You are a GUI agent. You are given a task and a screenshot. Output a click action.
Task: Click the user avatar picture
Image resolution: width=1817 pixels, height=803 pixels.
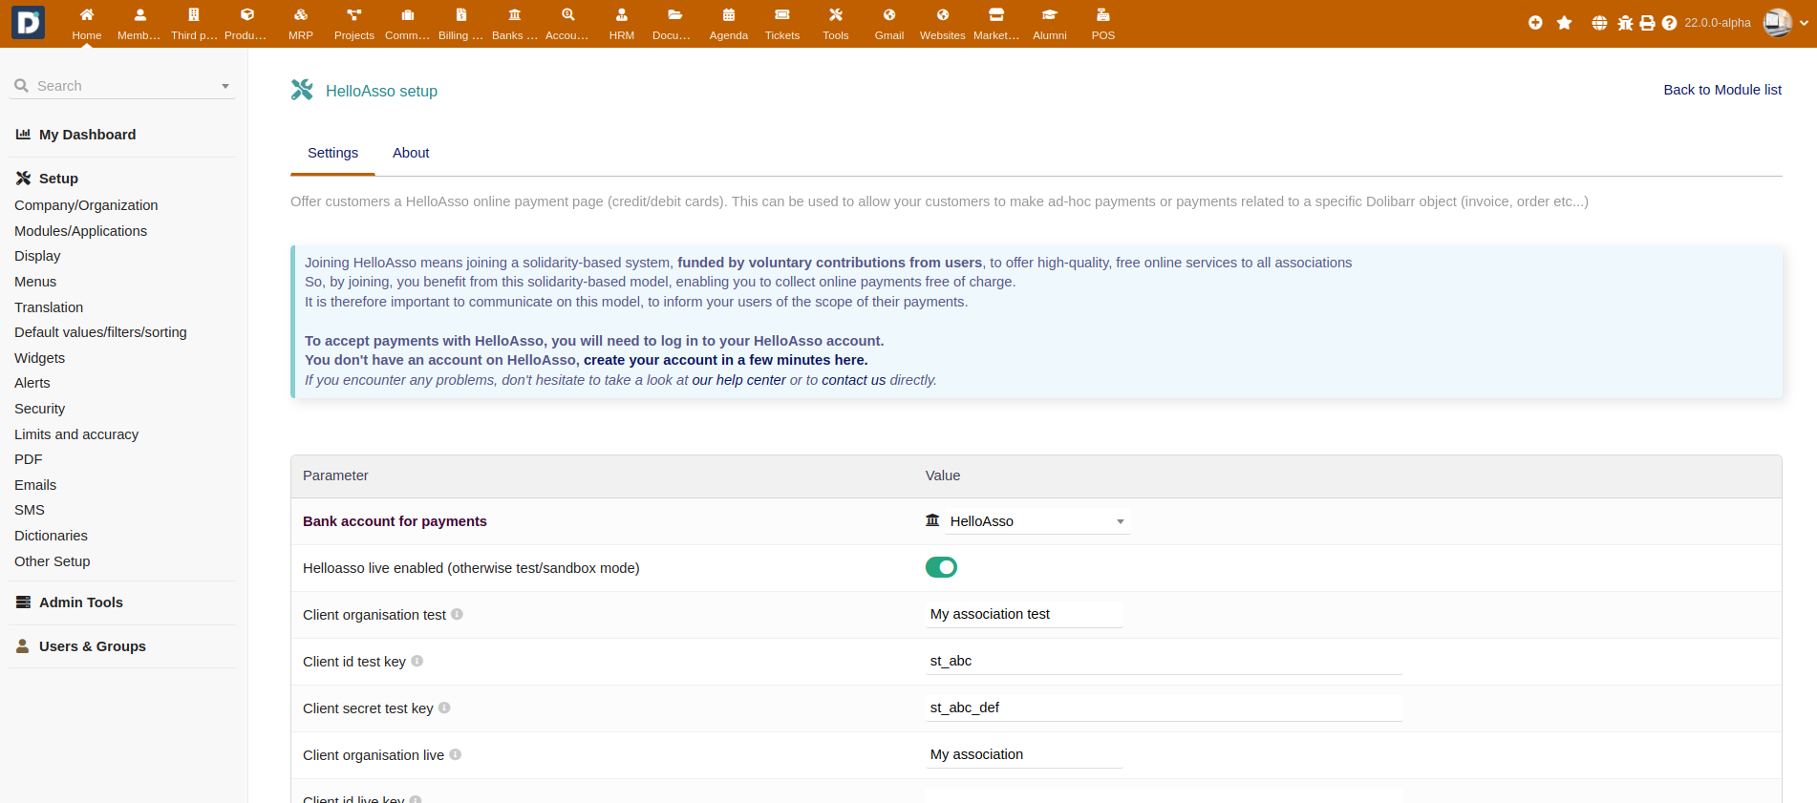(x=1777, y=23)
